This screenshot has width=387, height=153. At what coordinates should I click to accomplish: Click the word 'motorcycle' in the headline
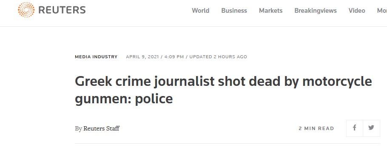(x=337, y=82)
